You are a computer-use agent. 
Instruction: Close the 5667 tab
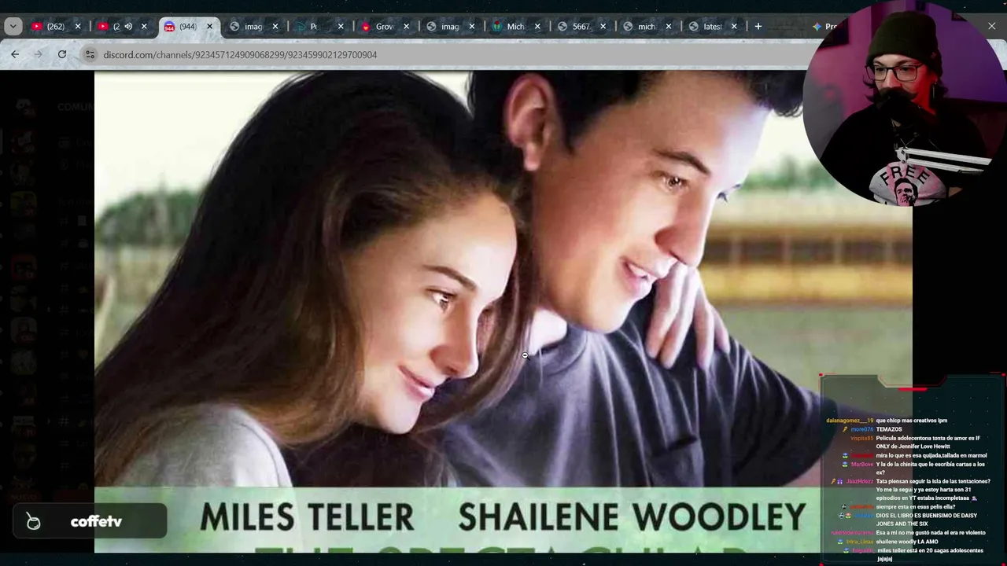click(x=603, y=26)
